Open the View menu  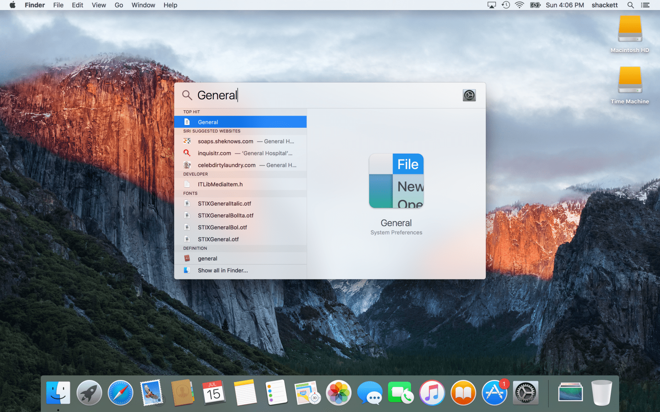click(99, 5)
